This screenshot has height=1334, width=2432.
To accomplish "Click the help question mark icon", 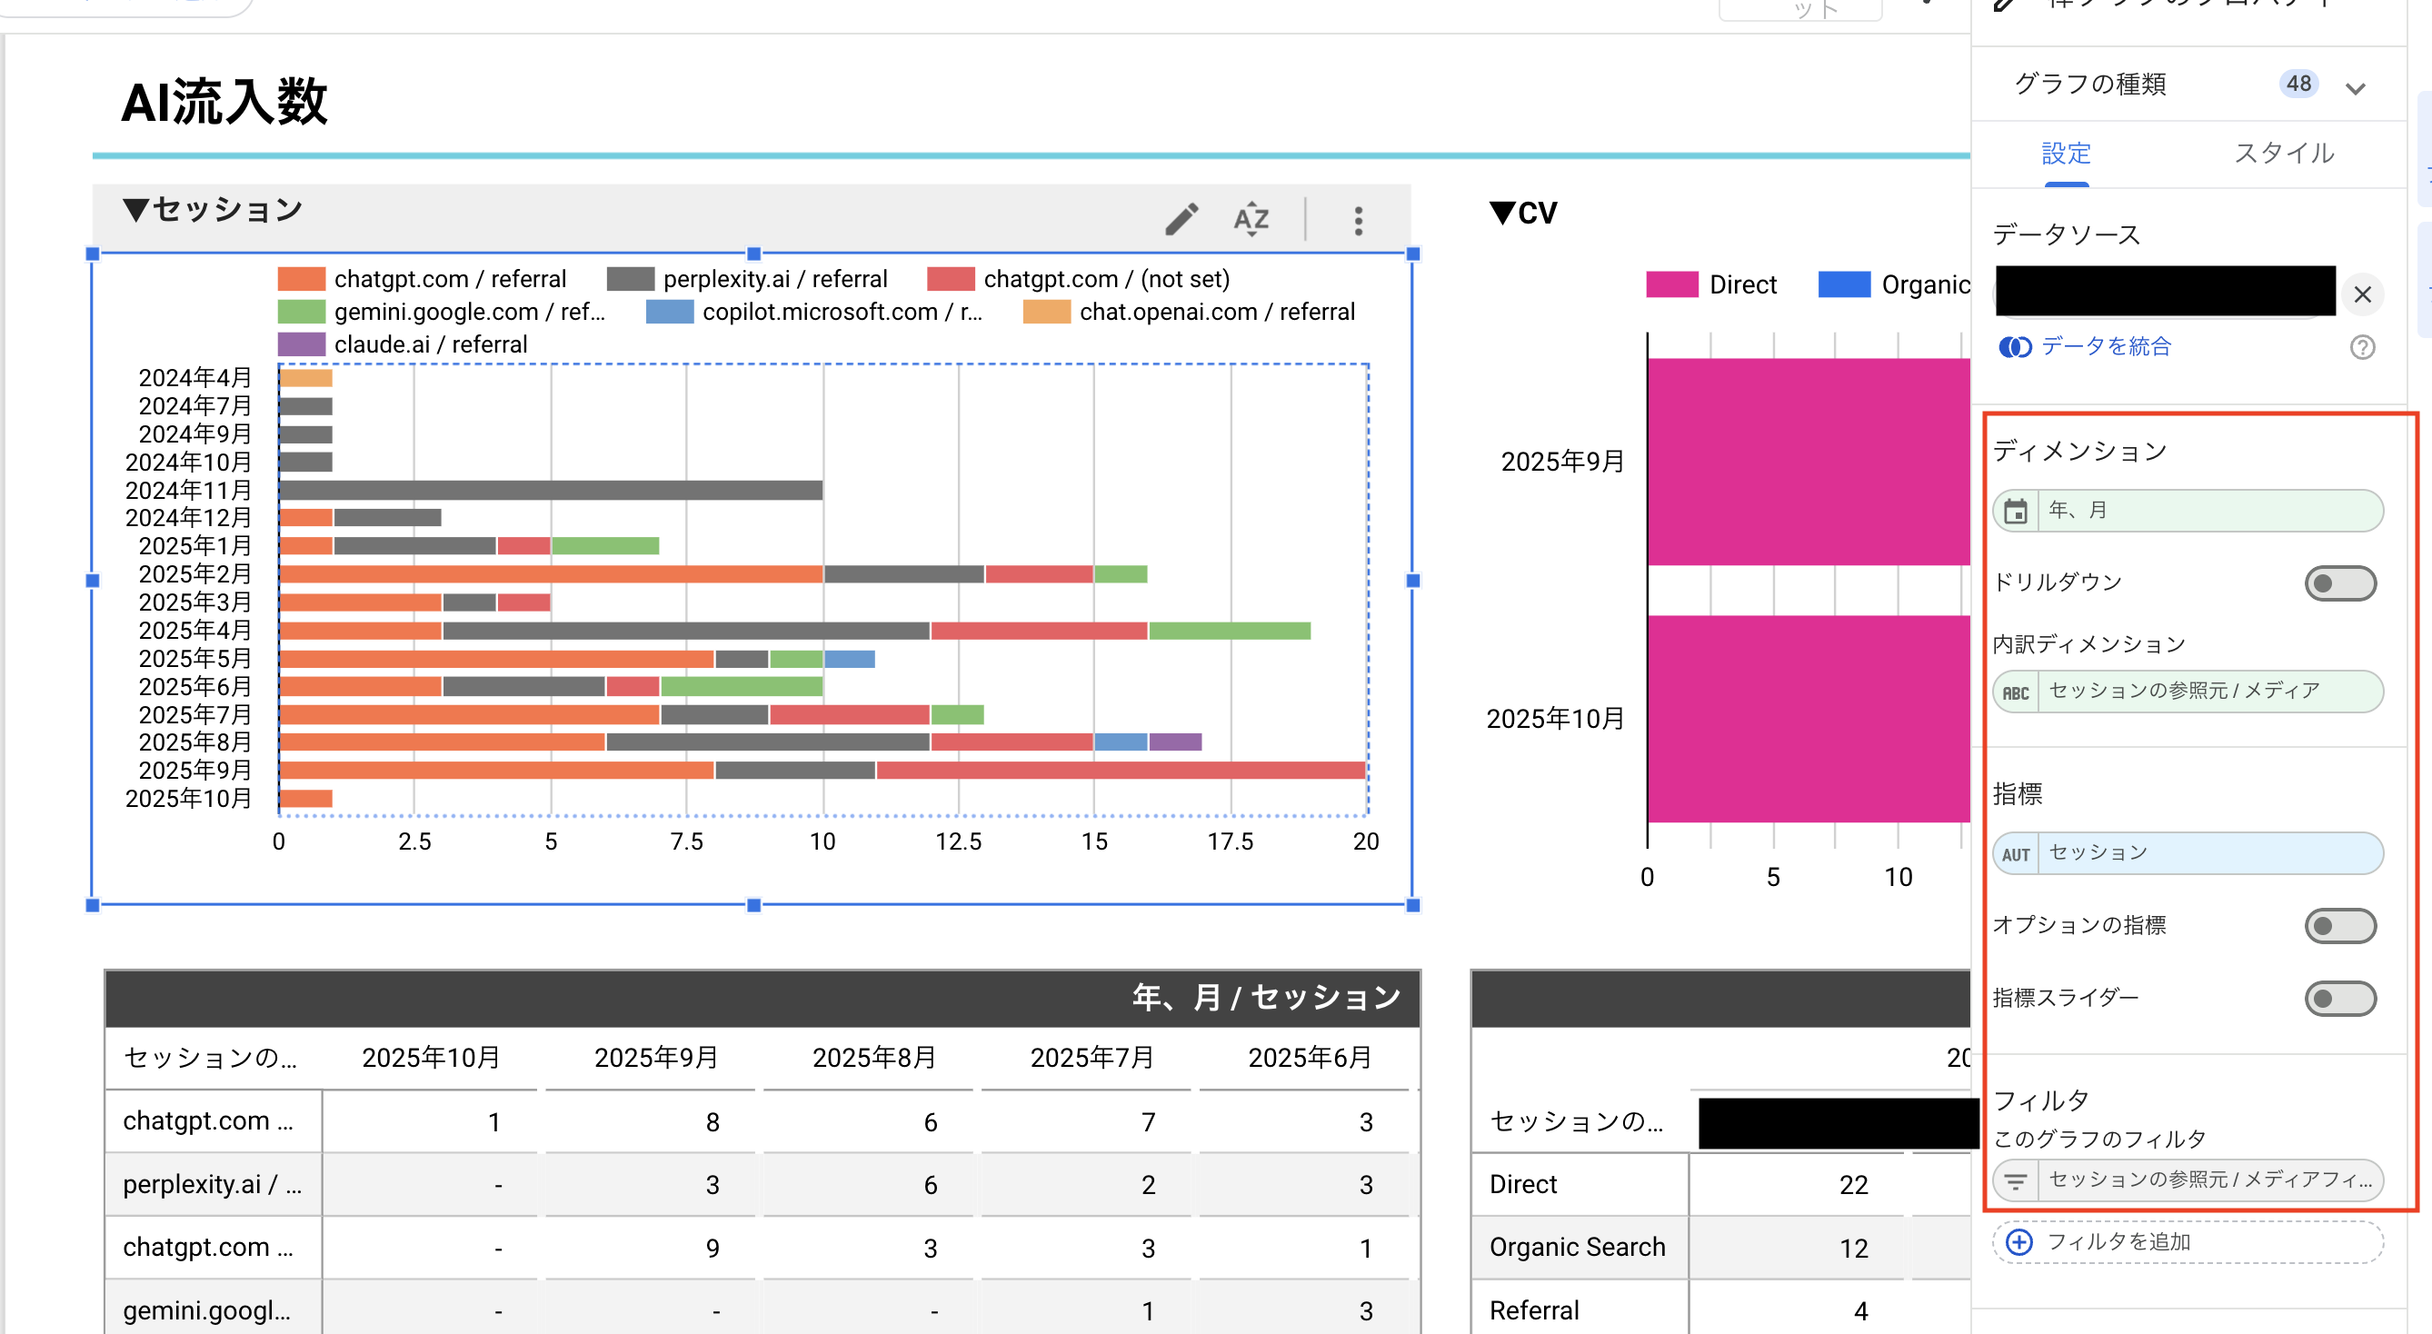I will [x=2362, y=347].
